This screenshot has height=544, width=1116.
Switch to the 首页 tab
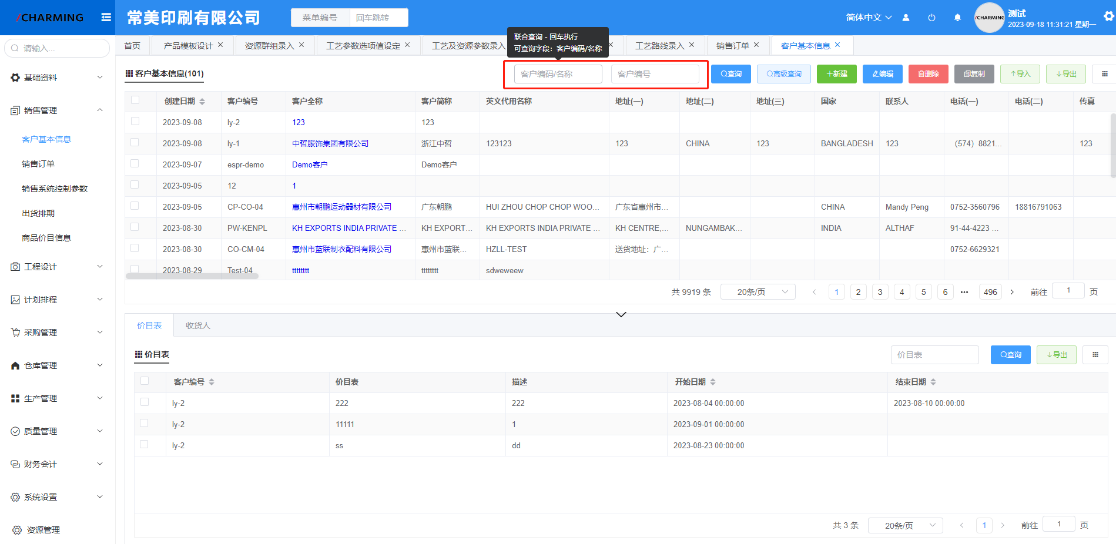point(132,46)
